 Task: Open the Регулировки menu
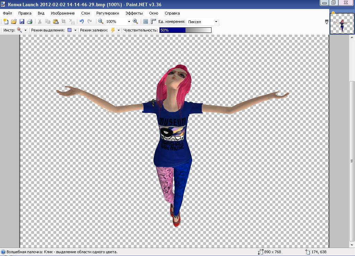pos(108,13)
